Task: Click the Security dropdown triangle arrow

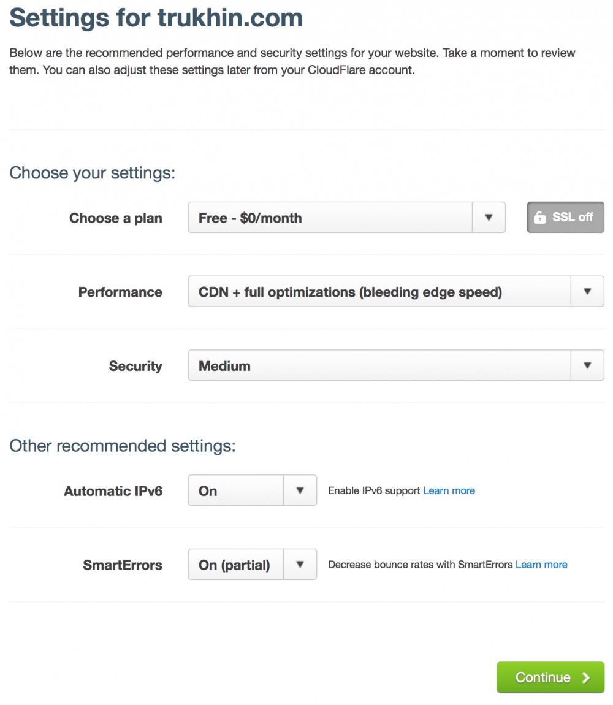Action: pyautogui.click(x=587, y=366)
